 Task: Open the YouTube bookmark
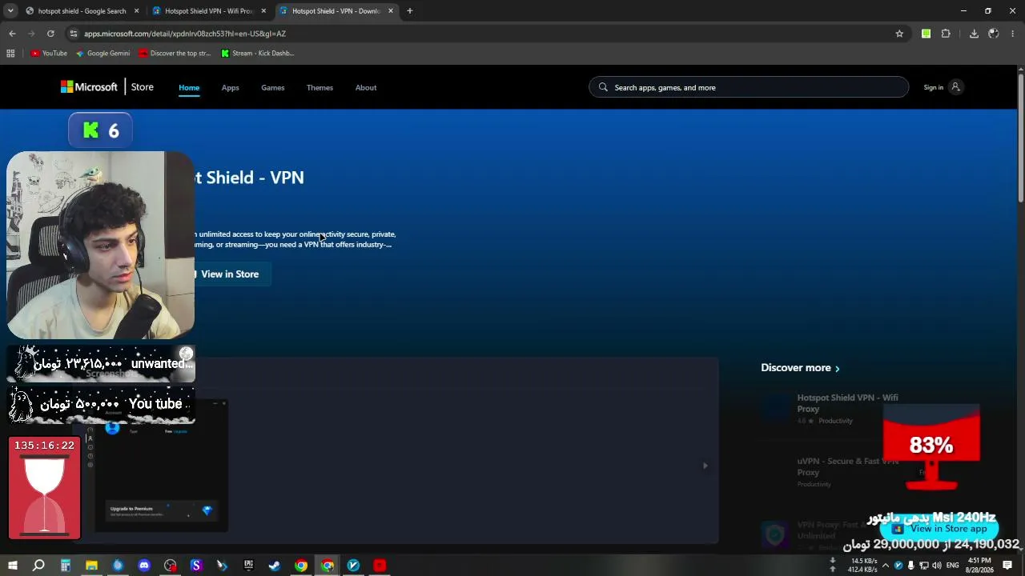pos(49,54)
